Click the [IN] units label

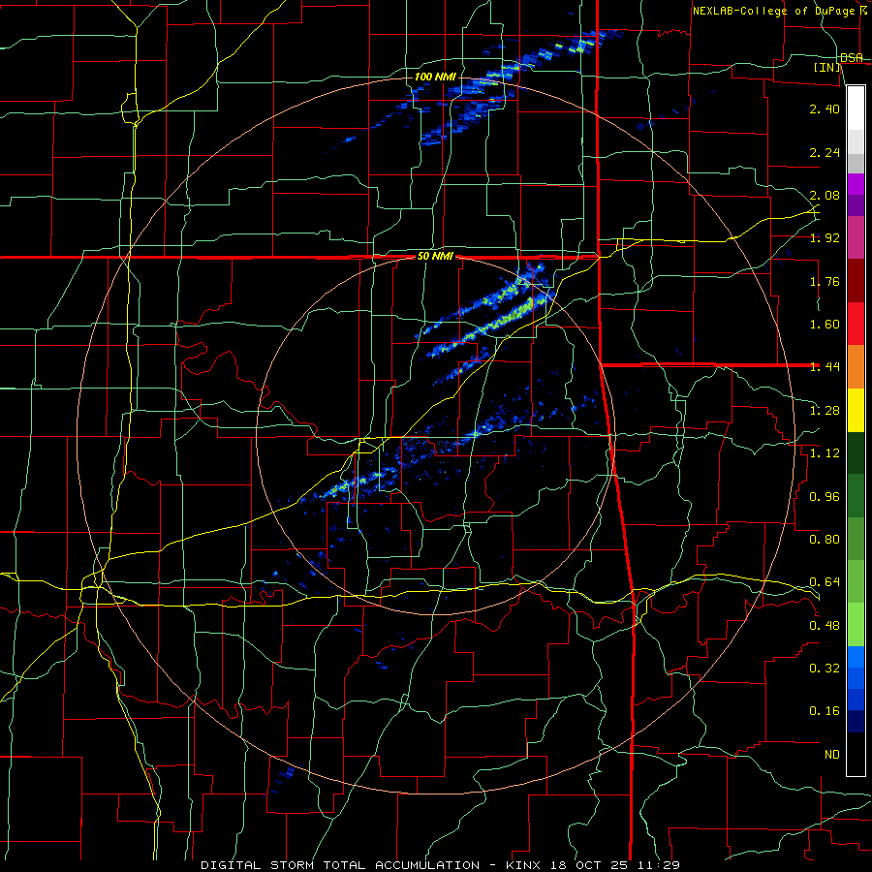828,68
